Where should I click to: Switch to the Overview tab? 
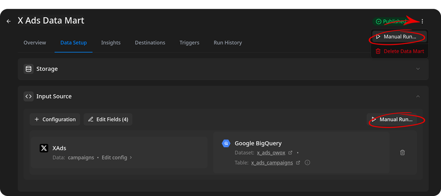coord(35,43)
